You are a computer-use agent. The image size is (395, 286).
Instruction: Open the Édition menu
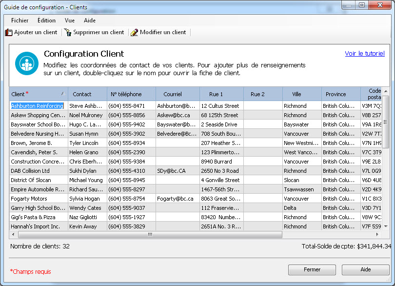click(46, 20)
